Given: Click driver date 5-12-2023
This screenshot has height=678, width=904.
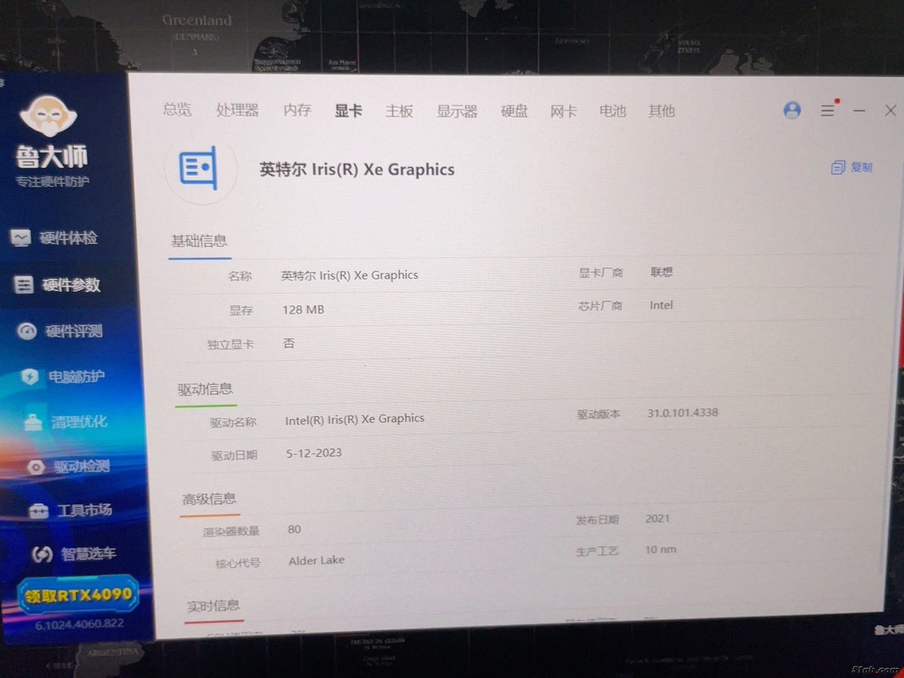Looking at the screenshot, I should coord(314,453).
